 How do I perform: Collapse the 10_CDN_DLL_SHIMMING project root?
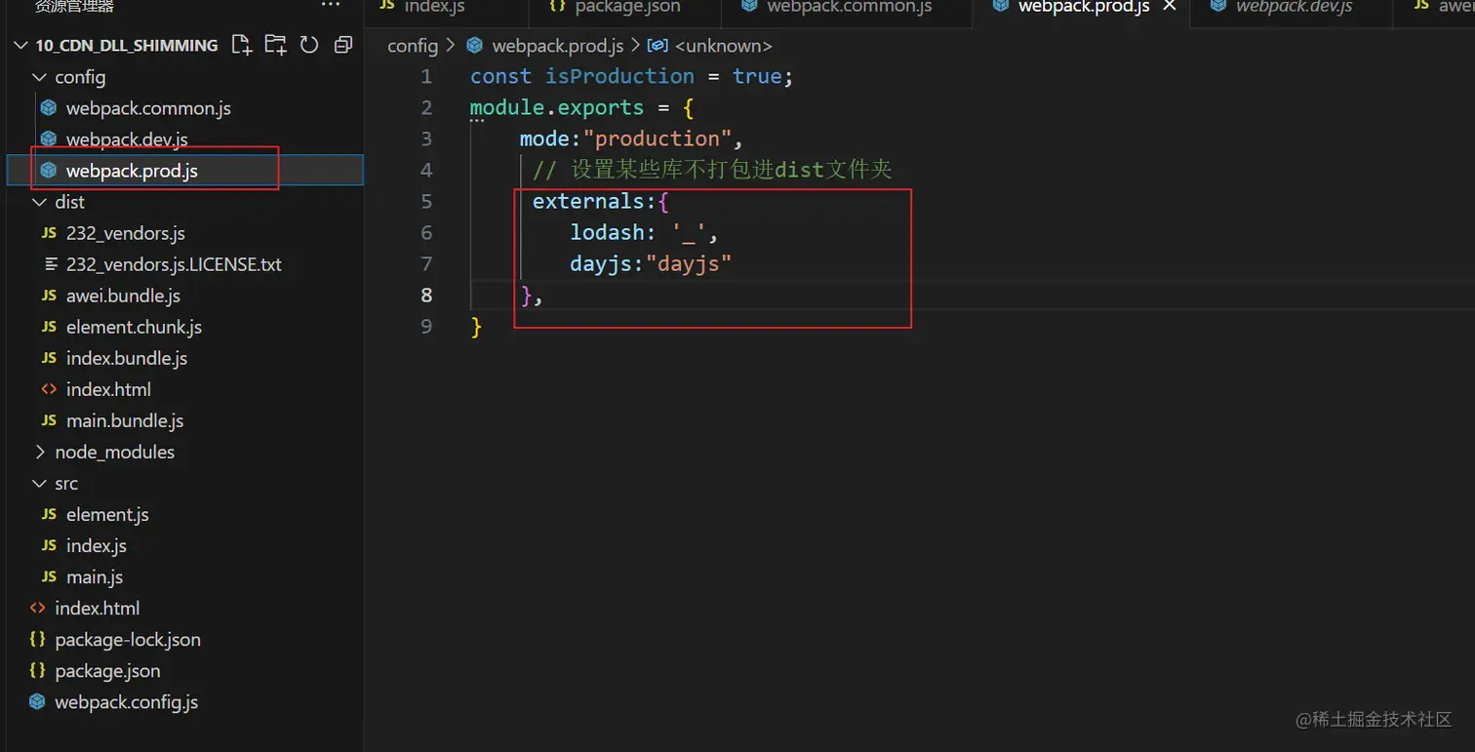20,45
